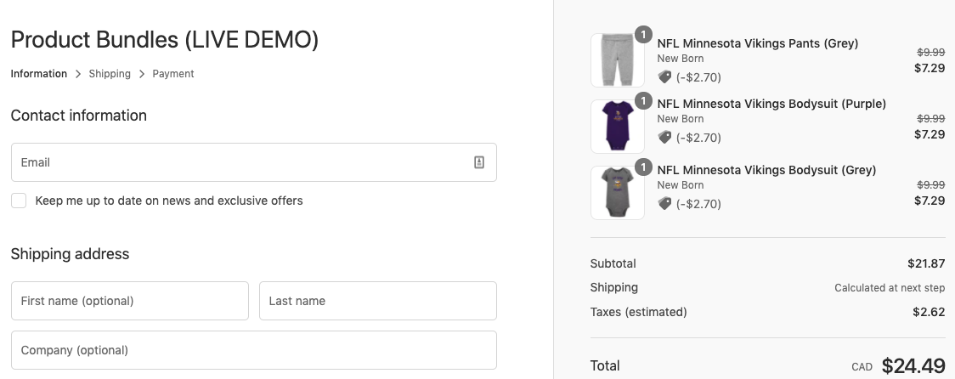Click chevron between Shipping and Payment
This screenshot has width=955, height=379.
click(141, 74)
